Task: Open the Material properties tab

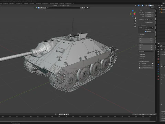Action: [158, 76]
